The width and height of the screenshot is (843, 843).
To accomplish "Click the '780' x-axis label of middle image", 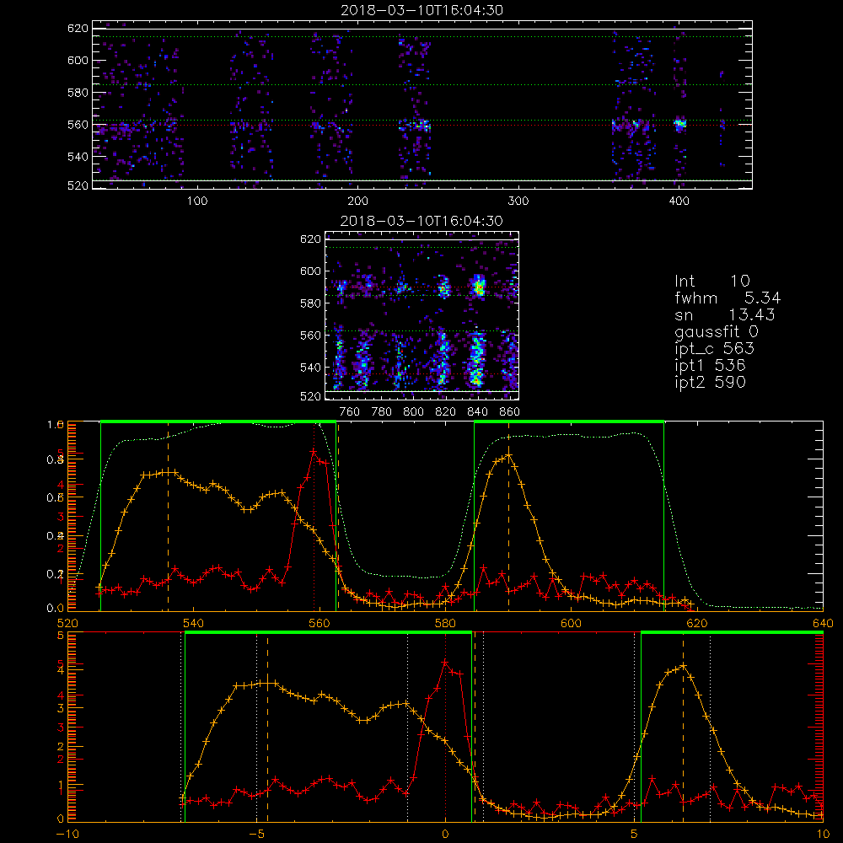I will tap(382, 412).
